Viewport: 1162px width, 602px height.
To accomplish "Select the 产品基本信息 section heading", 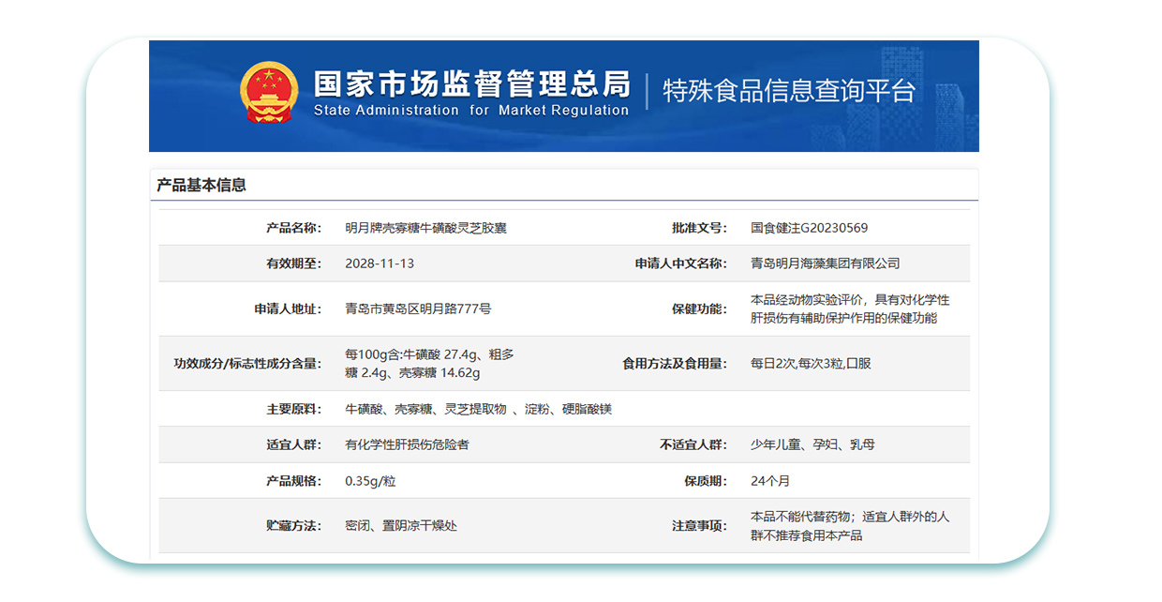I will point(201,185).
